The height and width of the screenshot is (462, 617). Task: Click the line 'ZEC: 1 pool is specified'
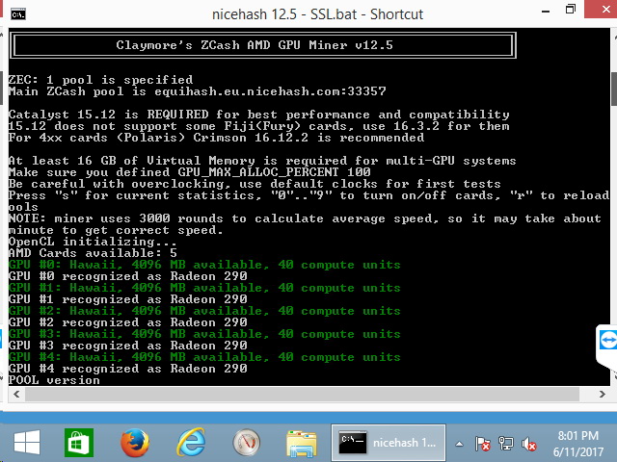(x=100, y=80)
